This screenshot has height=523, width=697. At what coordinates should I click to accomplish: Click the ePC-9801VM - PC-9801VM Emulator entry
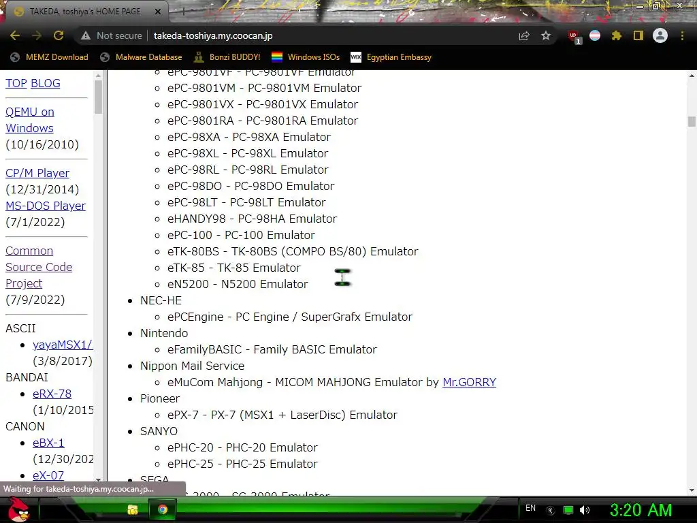[x=265, y=88]
